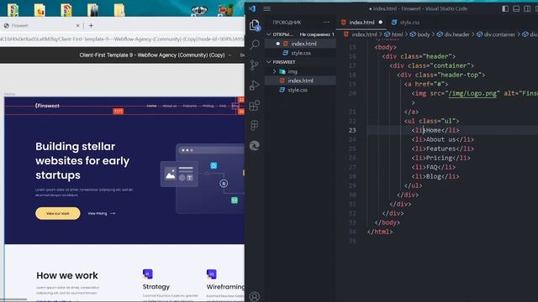Toggle secondary side bar layout icon
This screenshot has width=538, height=302.
click(527, 9)
